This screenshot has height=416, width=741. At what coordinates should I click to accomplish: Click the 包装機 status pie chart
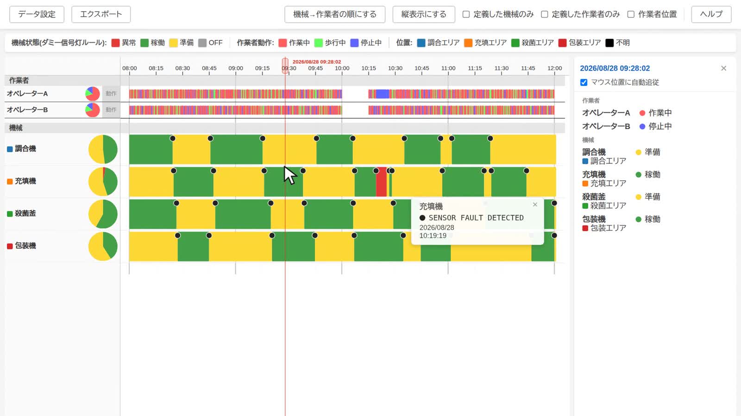coord(103,246)
